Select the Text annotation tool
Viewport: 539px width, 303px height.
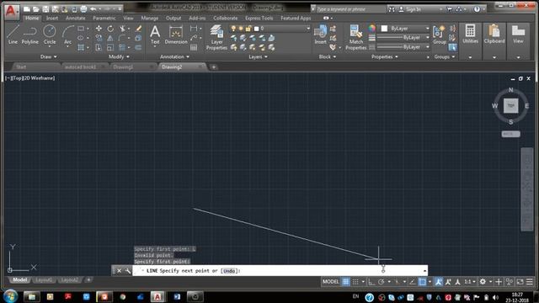(x=155, y=35)
